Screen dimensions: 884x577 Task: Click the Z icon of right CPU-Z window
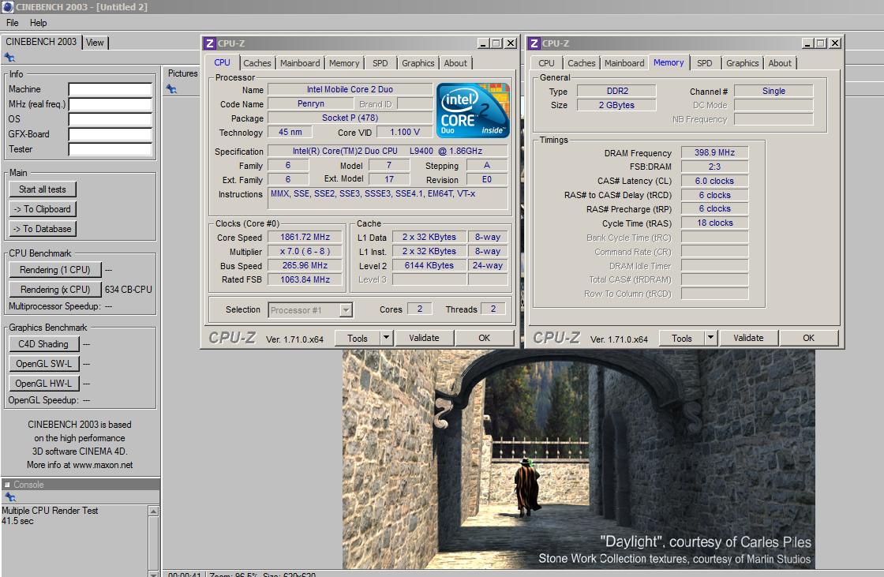[x=534, y=43]
